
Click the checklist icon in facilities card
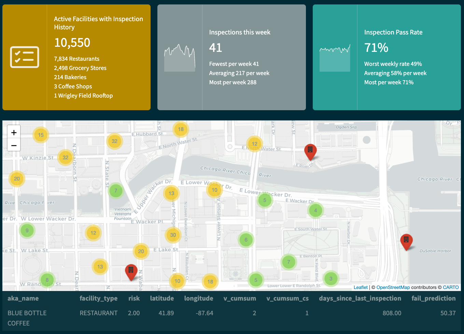(25, 57)
